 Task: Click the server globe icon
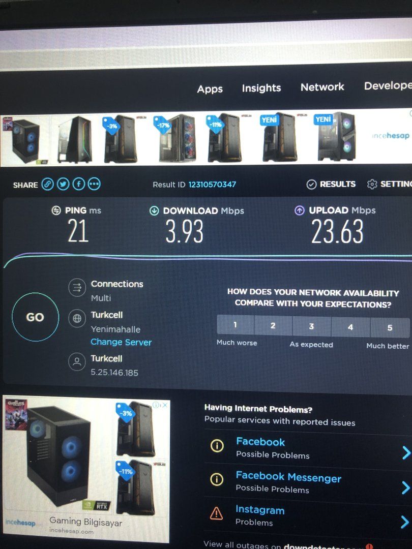click(x=77, y=318)
